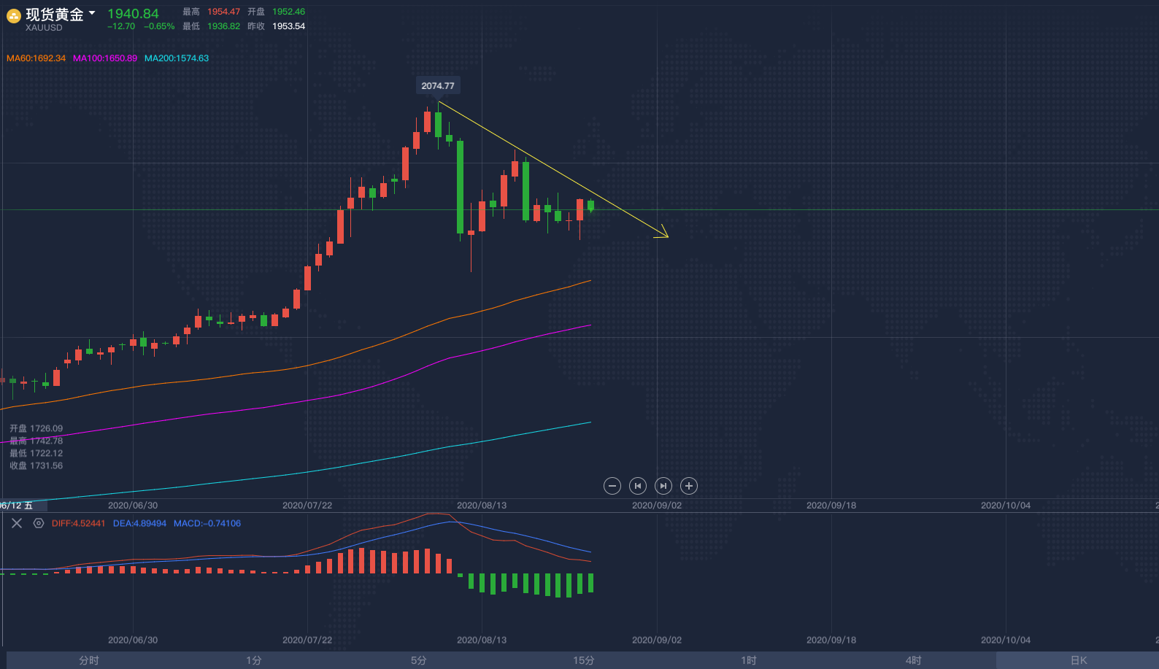The width and height of the screenshot is (1159, 669).
Task: Switch to the 15分 timeframe tab
Action: pos(584,660)
